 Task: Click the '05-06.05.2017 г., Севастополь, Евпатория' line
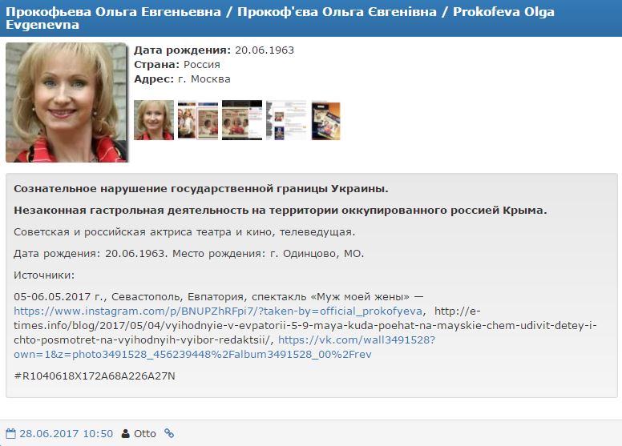[x=219, y=296]
